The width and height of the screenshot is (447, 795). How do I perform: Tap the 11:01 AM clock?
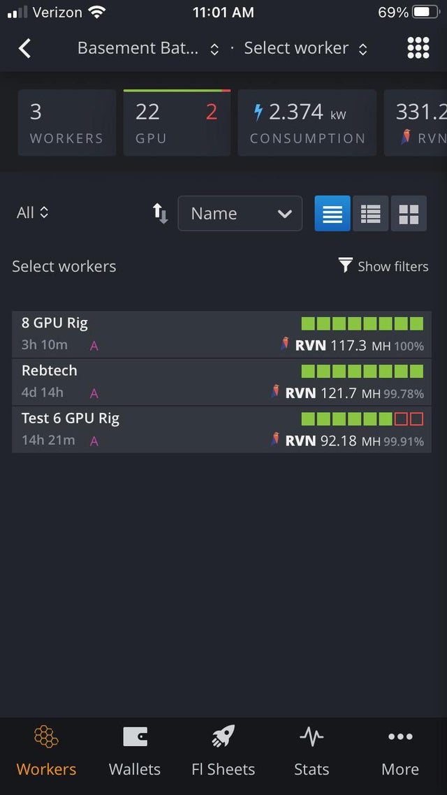click(x=223, y=12)
